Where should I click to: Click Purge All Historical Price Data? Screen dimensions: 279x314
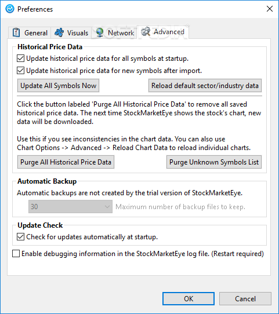click(66, 162)
